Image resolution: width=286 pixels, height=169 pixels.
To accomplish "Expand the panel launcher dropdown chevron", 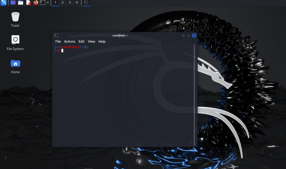I will (48, 3).
